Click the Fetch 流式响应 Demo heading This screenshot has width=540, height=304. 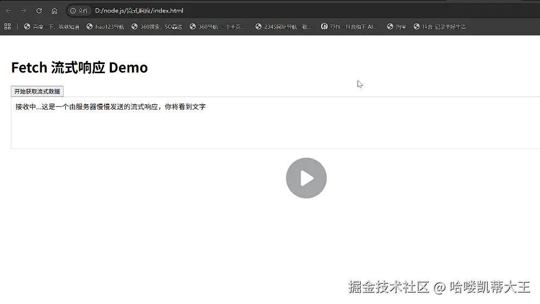[x=79, y=67]
